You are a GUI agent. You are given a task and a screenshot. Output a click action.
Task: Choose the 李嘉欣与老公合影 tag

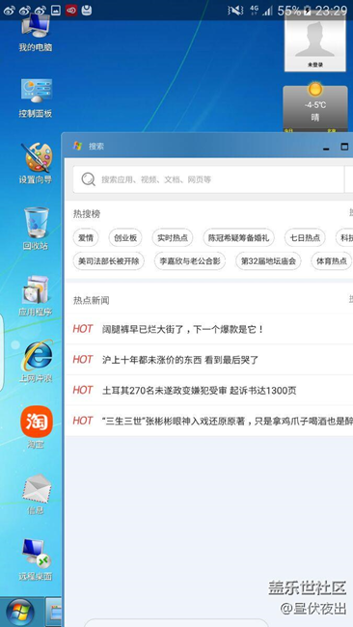[x=190, y=261]
